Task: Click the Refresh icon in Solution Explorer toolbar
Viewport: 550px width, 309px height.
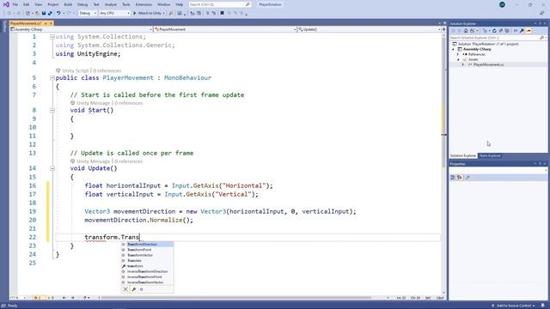Action: pyautogui.click(x=494, y=31)
